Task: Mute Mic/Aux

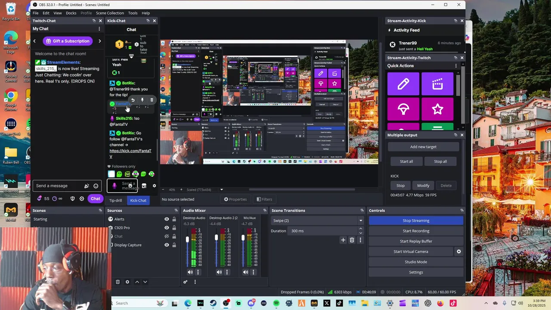Action: pos(245,272)
